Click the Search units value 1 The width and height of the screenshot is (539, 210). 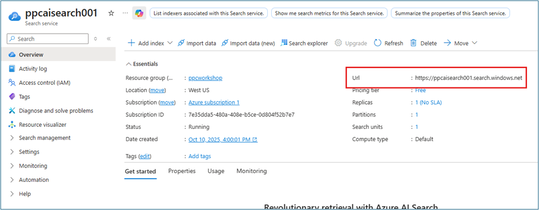417,127
